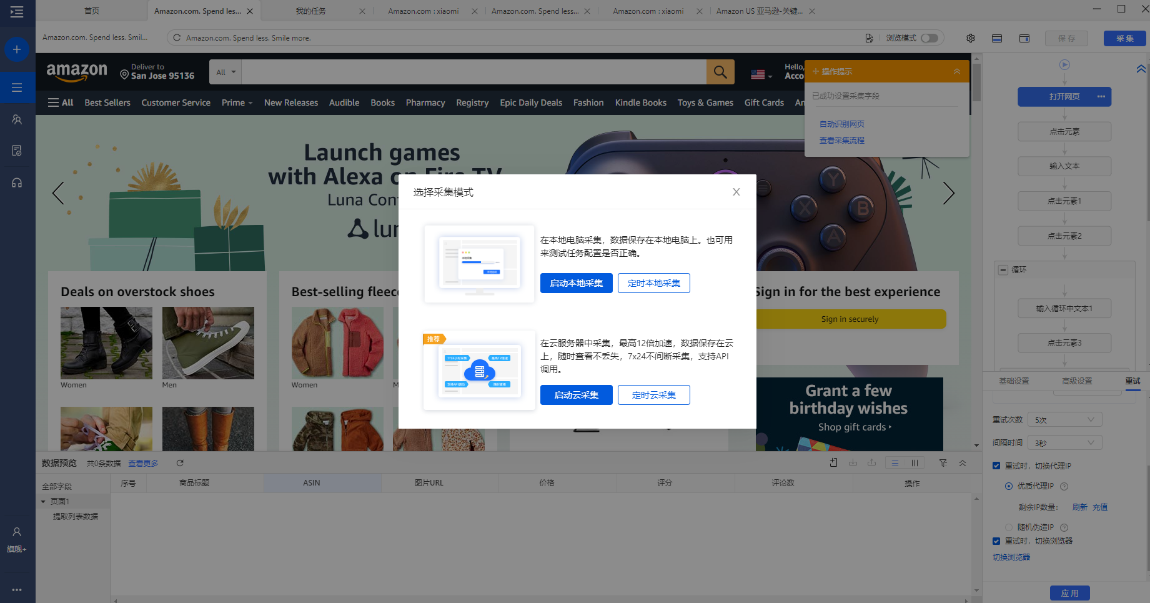Click the export upload icon in data preview
This screenshot has width=1150, height=603.
[871, 462]
